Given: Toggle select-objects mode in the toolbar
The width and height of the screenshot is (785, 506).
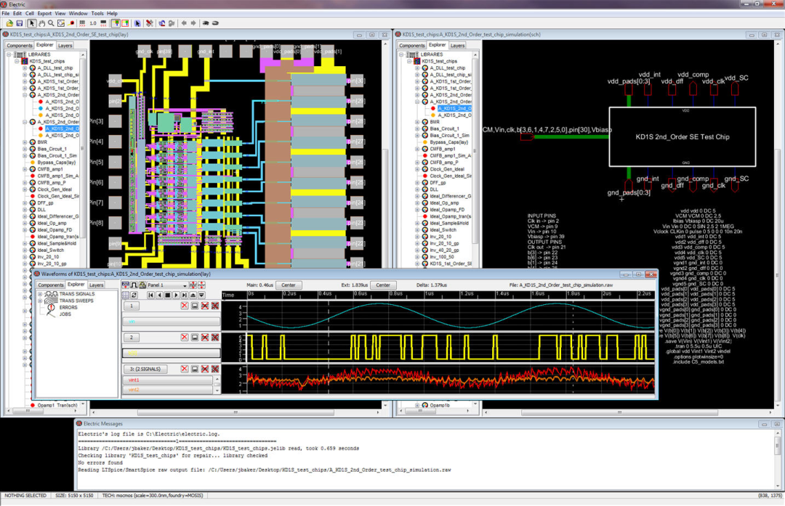Looking at the screenshot, I should tap(116, 23).
